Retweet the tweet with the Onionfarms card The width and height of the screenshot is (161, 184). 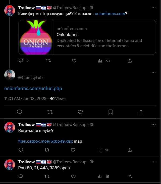pyautogui.click(x=48, y=61)
